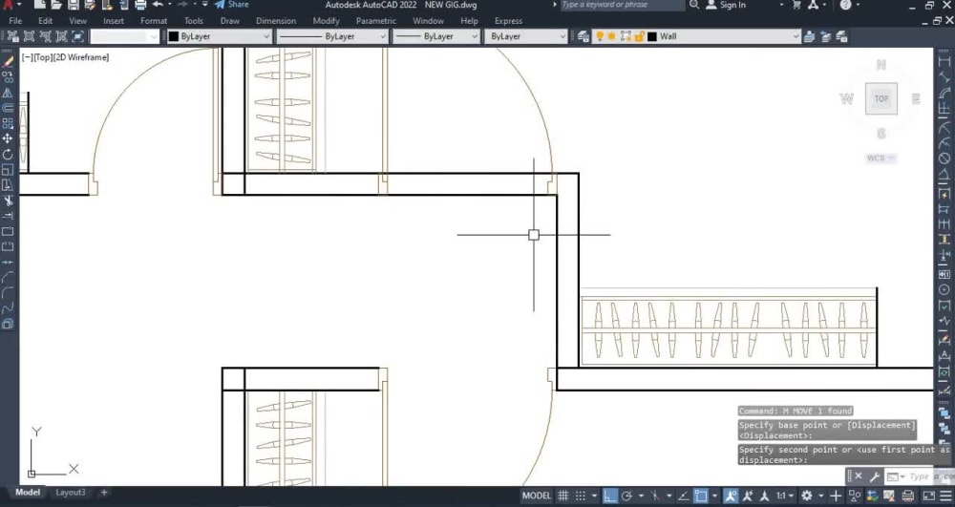Select the Erase tool in Modify toolbar
Screen dimensions: 955x507
point(8,61)
